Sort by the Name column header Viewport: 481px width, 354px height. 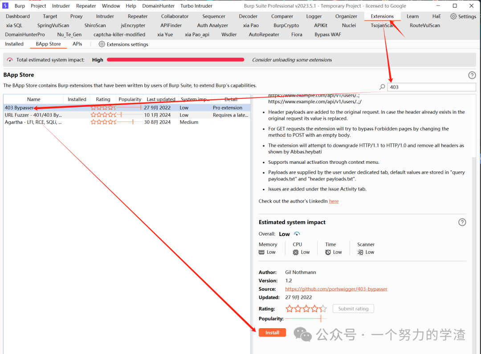pos(33,99)
